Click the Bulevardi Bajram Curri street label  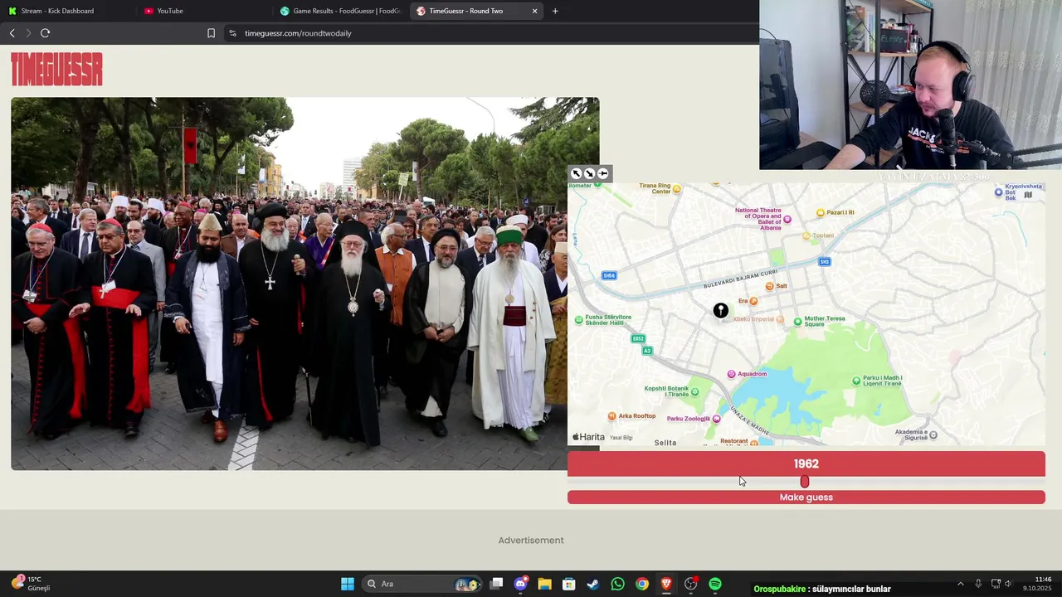pos(740,279)
